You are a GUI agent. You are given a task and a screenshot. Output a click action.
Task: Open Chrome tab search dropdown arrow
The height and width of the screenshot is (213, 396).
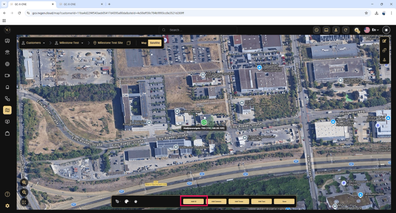[x=4, y=4]
